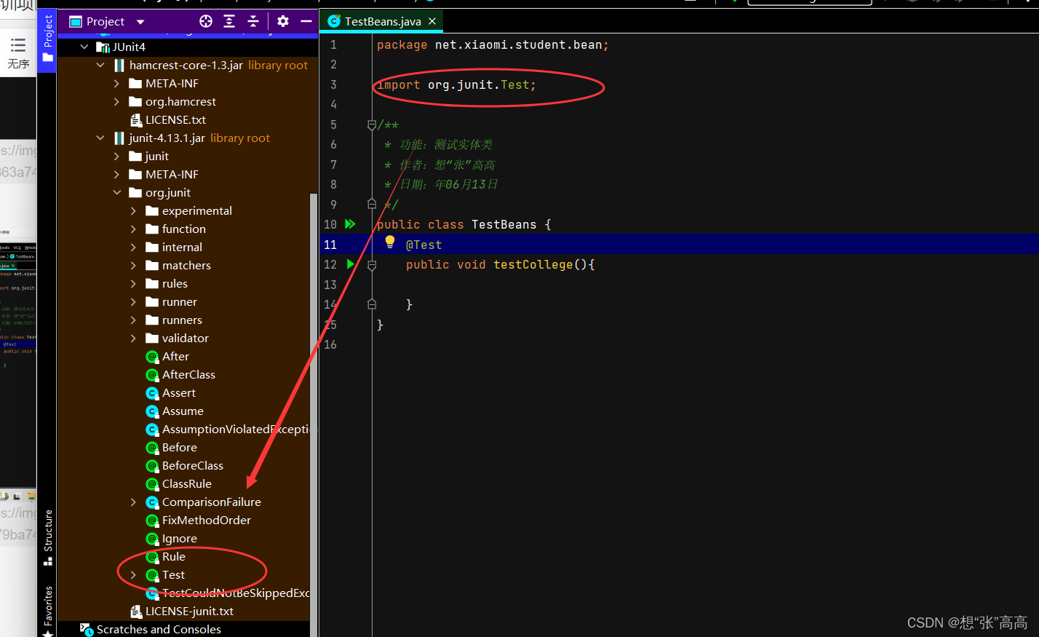The image size is (1039, 637).
Task: Expand the junit folder
Action: click(116, 156)
